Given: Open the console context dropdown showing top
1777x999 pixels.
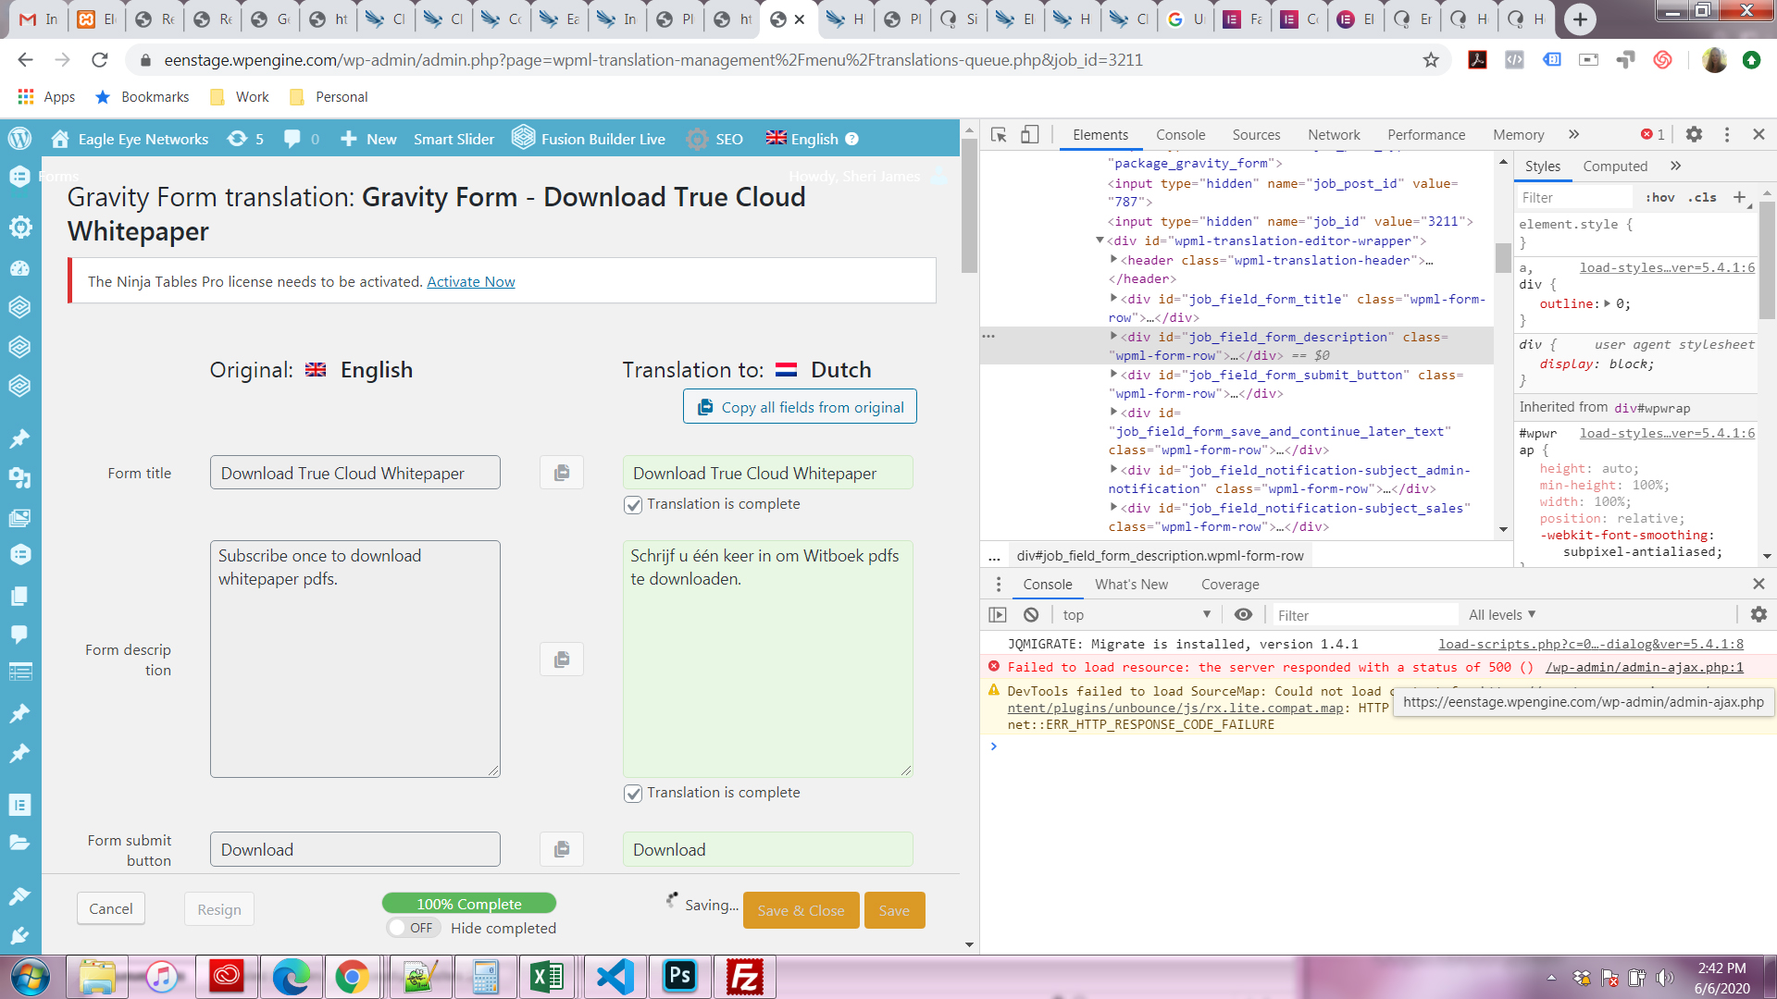Looking at the screenshot, I should [x=1137, y=615].
